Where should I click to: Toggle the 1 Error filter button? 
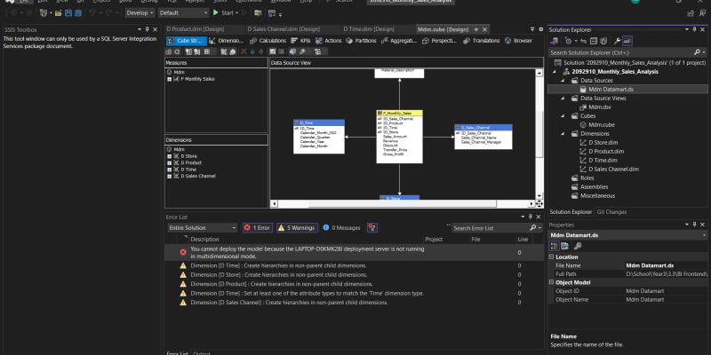pyautogui.click(x=257, y=228)
